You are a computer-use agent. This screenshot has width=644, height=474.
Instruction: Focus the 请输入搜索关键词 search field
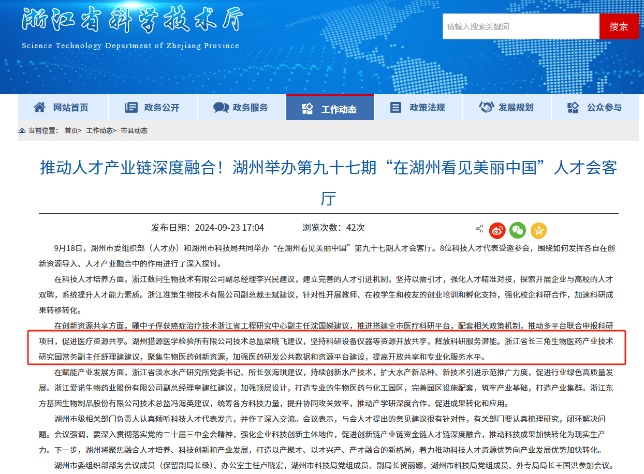pyautogui.click(x=521, y=26)
